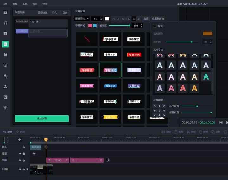
Task: Open the music library in the sidebar
Action: 5,23
